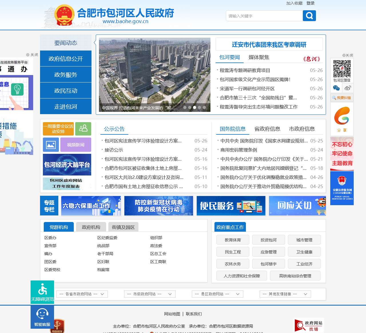Viewport: 366px width, 333px height.
Task: Open 包河区政府网站工作年度报表 banner
Action: 67,183
